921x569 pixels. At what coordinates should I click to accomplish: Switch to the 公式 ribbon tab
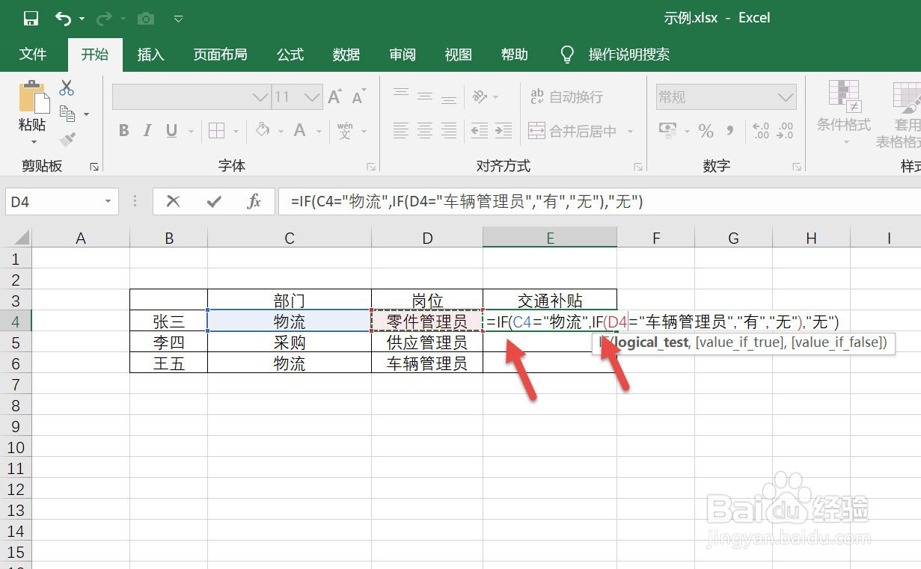[x=290, y=54]
